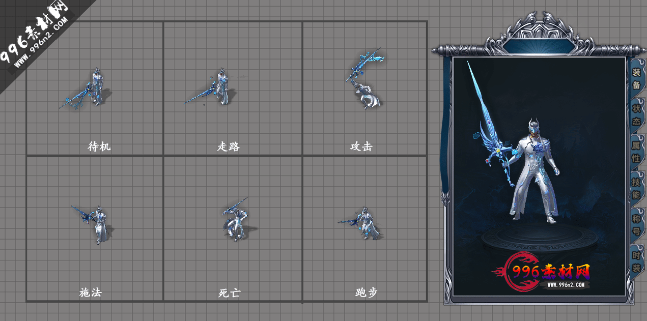Click the large character preview model
Image resolution: width=647 pixels, height=321 pixels.
535,170
